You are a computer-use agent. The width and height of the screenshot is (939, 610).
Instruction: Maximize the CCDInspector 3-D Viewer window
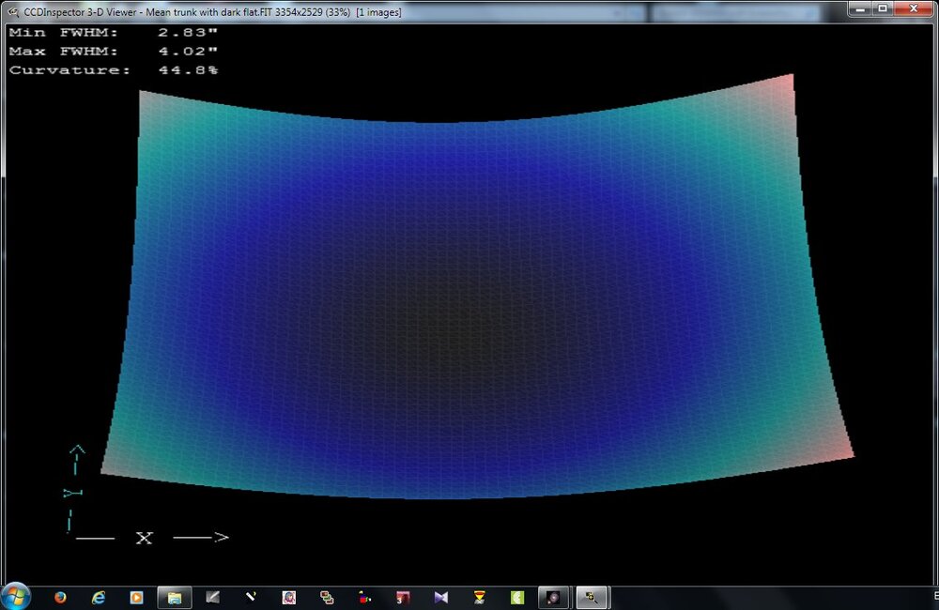pyautogui.click(x=882, y=8)
